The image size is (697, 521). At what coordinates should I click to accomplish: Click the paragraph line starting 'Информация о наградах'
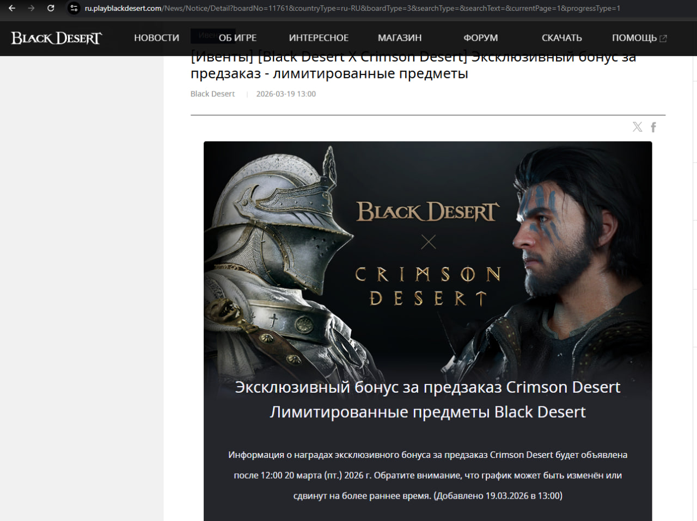[428, 455]
